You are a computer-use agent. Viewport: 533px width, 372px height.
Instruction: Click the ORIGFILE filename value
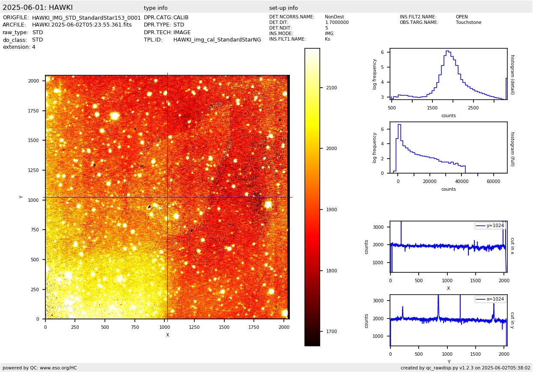86,18
